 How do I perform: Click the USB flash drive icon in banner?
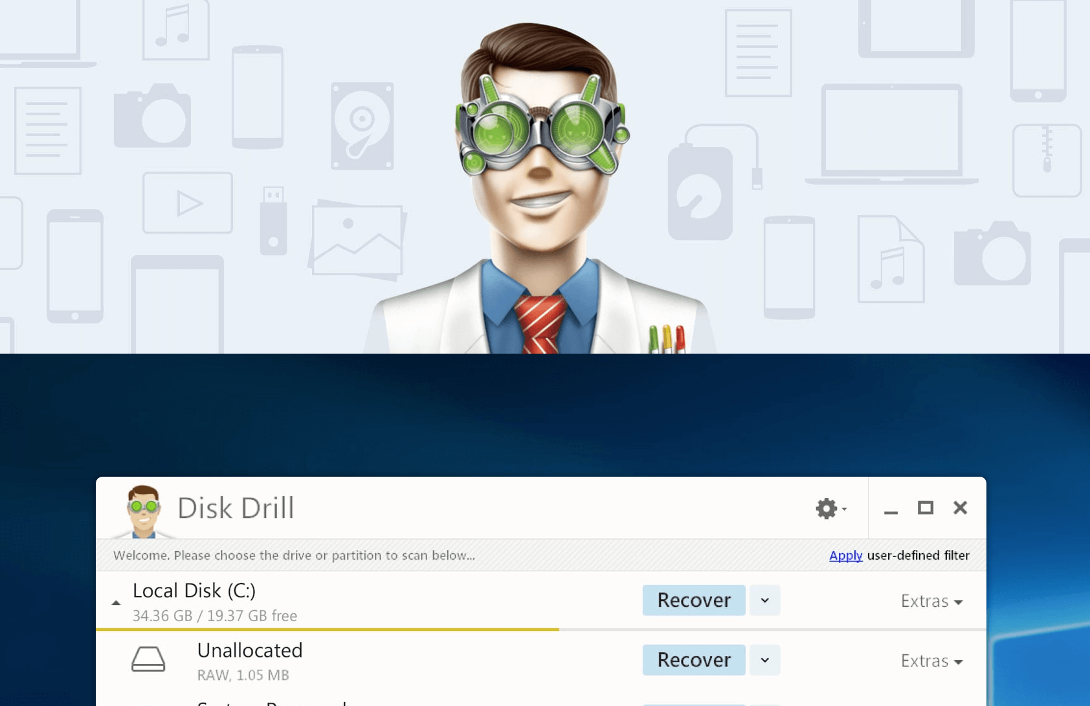(273, 221)
